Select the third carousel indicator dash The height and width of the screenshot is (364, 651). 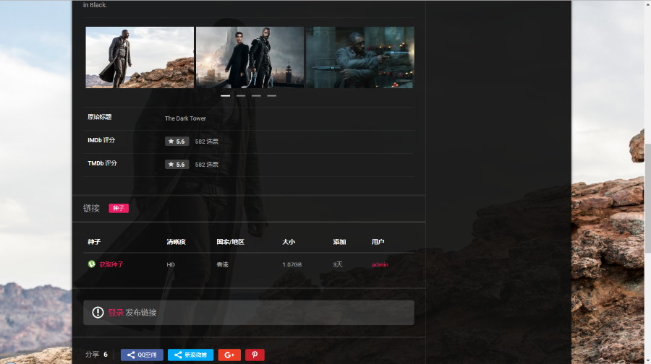pyautogui.click(x=256, y=96)
